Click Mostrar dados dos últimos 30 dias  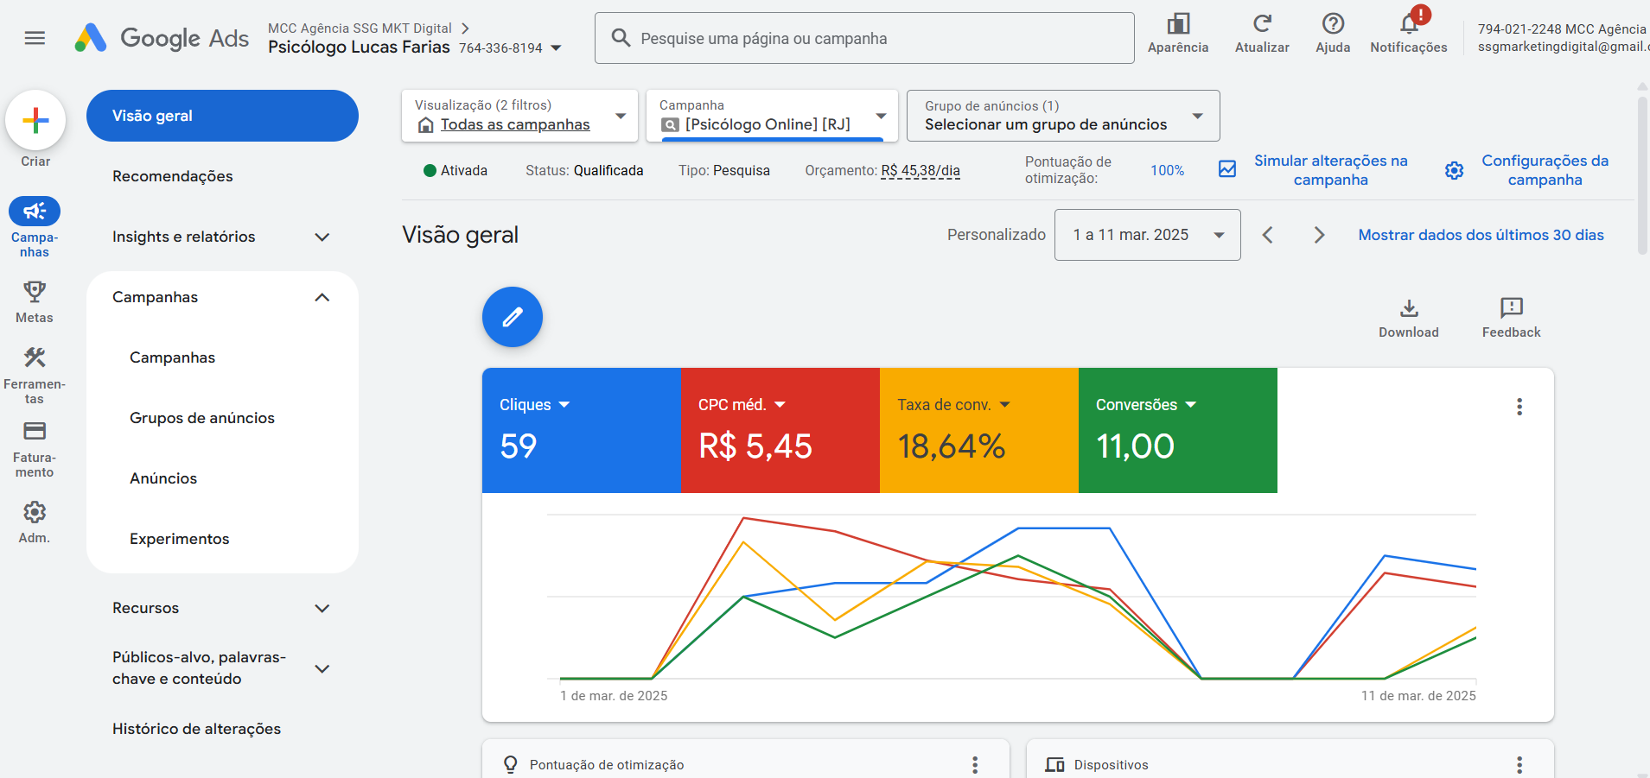tap(1481, 235)
